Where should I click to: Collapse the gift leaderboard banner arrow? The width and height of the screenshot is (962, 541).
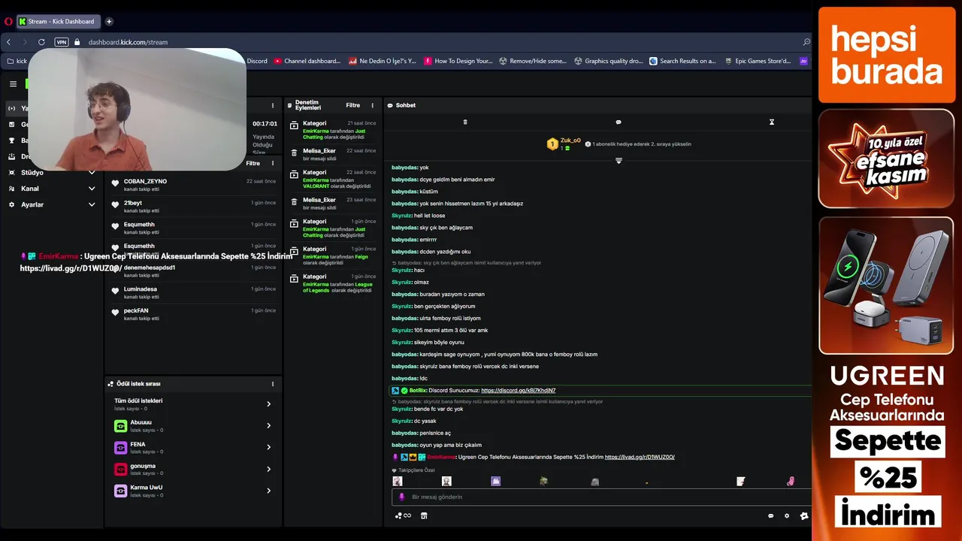coord(619,160)
